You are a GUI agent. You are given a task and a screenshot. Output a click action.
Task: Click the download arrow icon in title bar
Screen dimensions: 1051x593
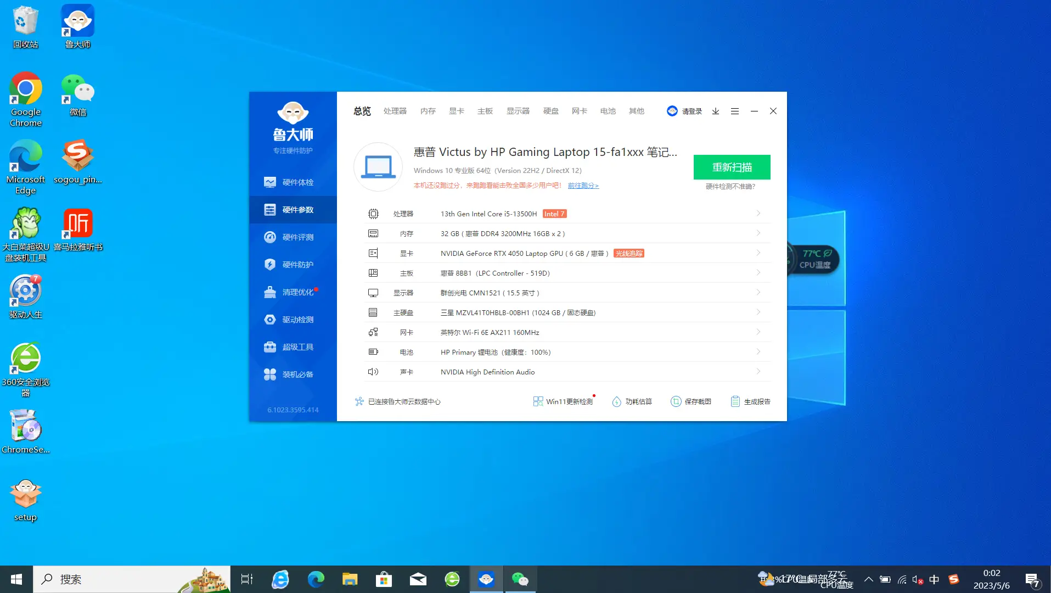(716, 111)
